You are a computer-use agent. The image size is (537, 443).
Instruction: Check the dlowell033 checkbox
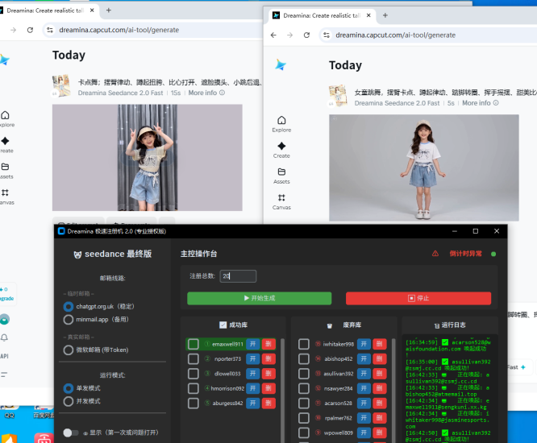click(x=194, y=374)
